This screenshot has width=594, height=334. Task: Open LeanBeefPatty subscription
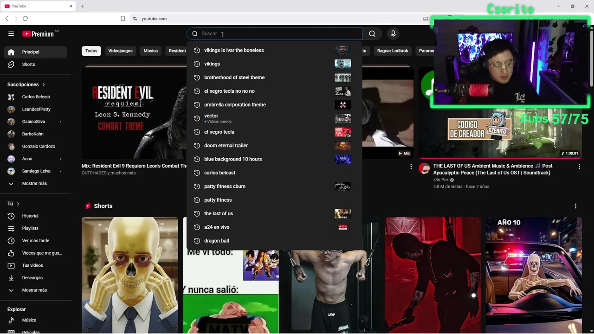click(x=35, y=109)
